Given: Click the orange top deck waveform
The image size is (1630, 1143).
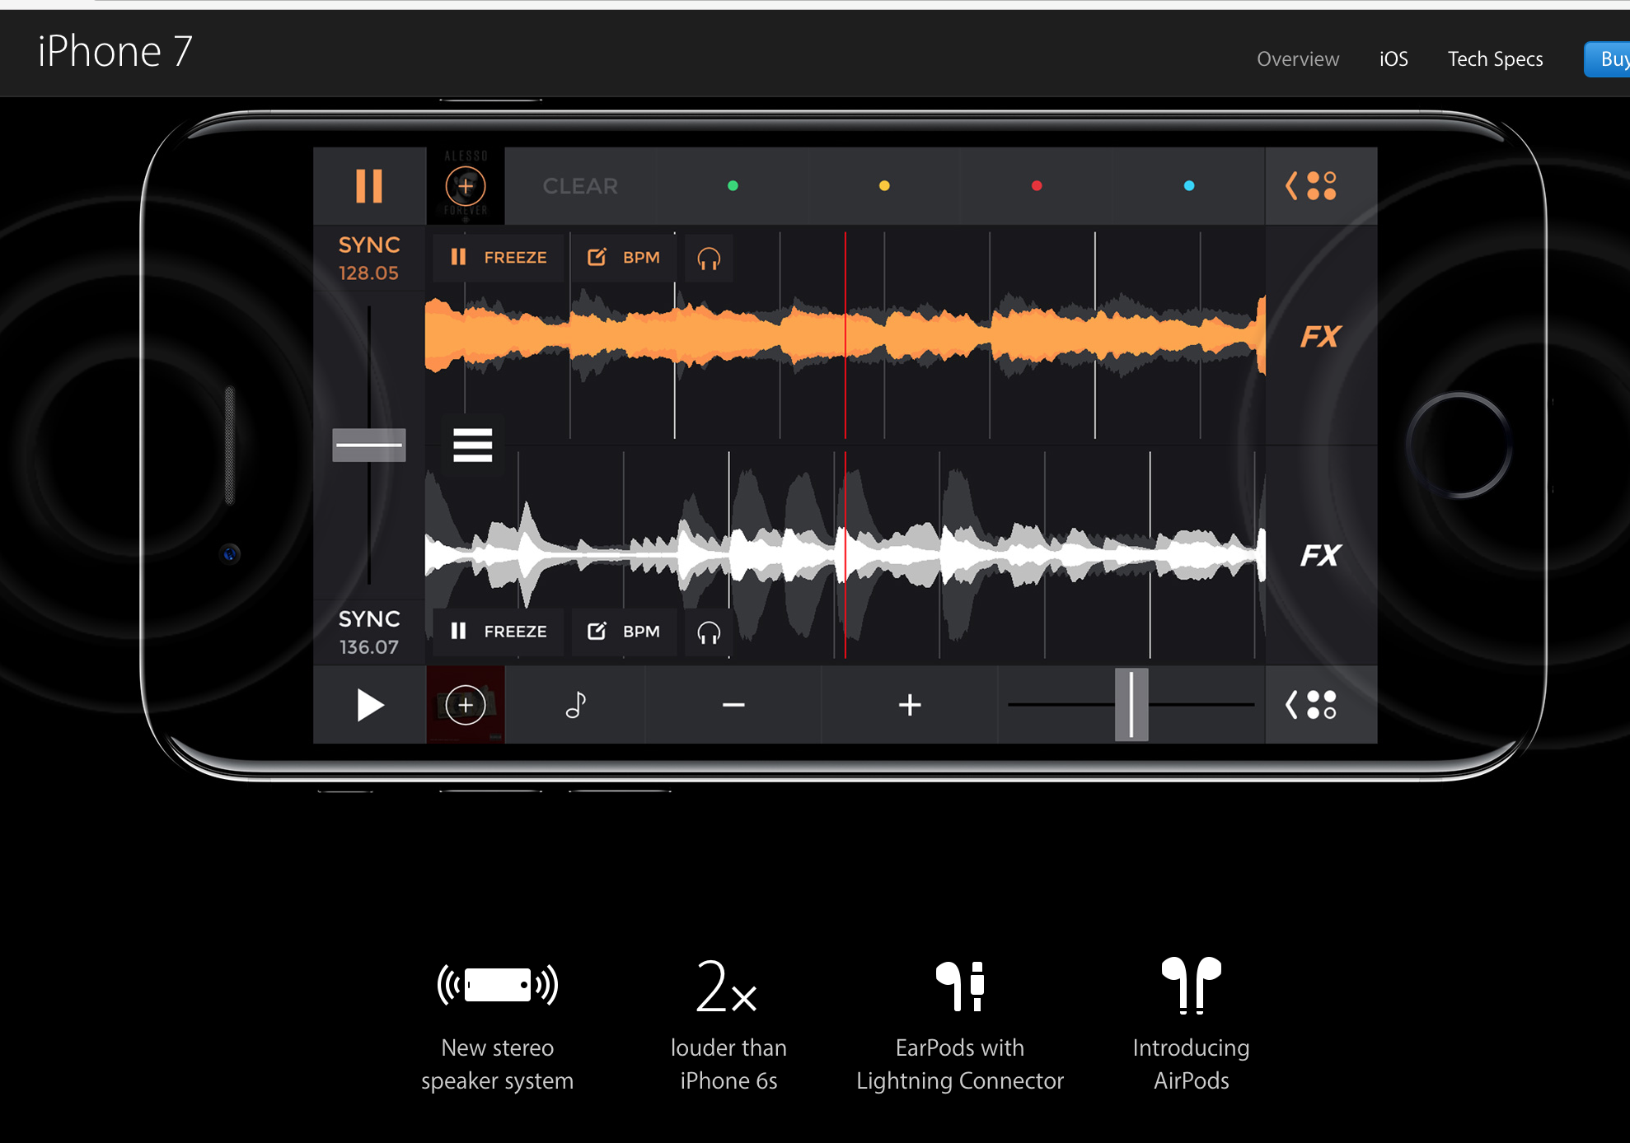Looking at the screenshot, I should pyautogui.click(x=845, y=336).
